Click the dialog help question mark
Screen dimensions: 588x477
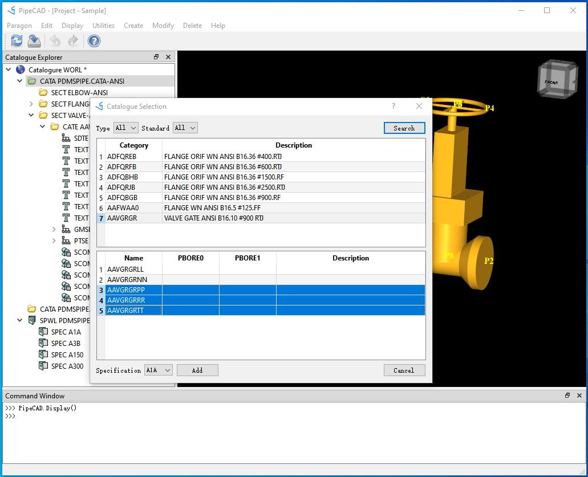(394, 106)
